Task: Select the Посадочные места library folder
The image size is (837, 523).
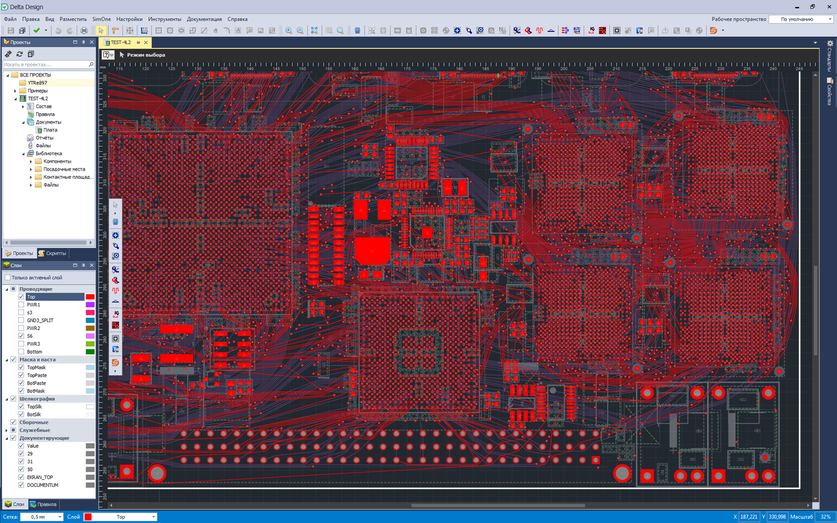Action: click(64, 169)
